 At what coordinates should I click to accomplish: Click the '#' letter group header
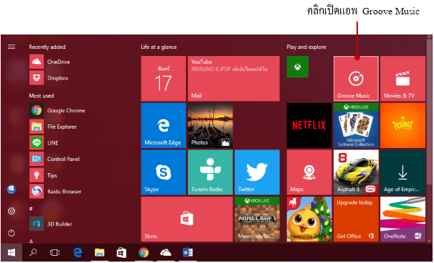(x=31, y=208)
